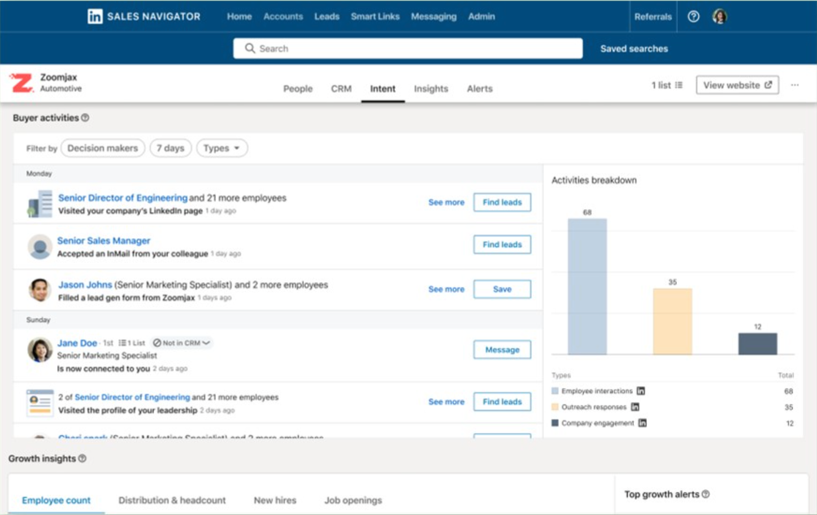This screenshot has width=817, height=515.
Task: Message Jane Doe
Action: tap(502, 350)
